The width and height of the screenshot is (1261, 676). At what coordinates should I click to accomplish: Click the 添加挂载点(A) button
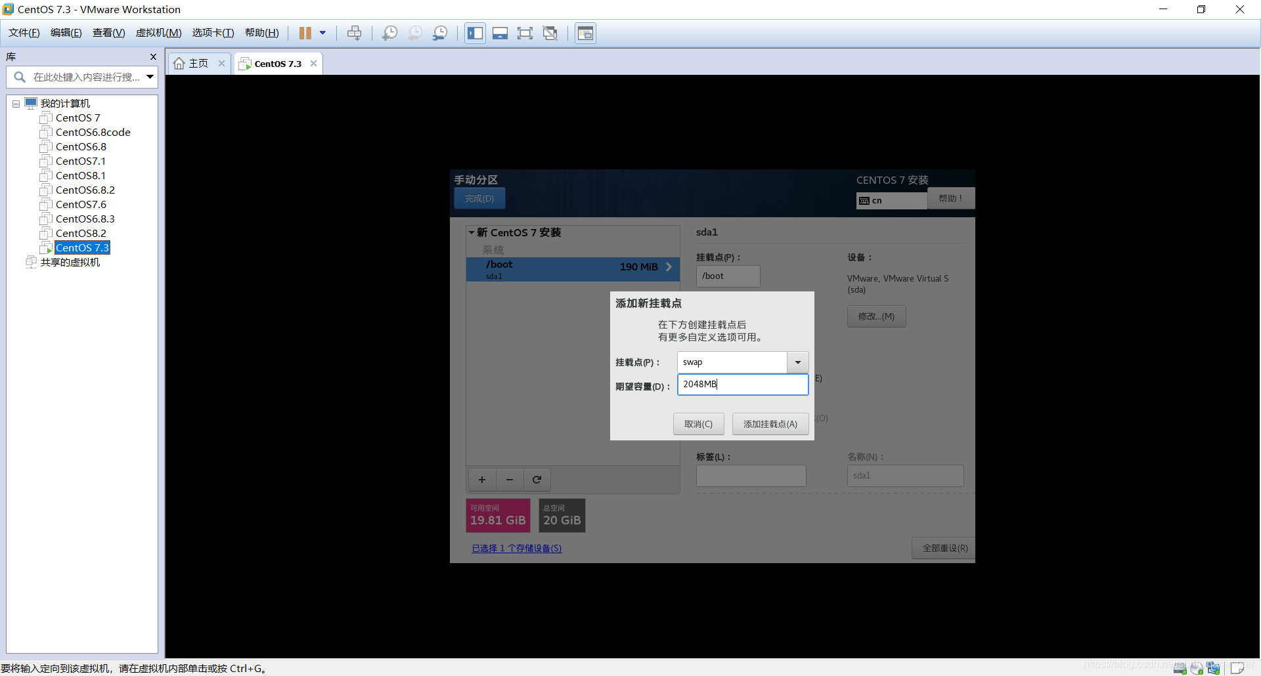tap(770, 424)
